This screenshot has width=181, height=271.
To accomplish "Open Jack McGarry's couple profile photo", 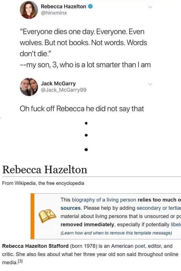I will point(29,87).
